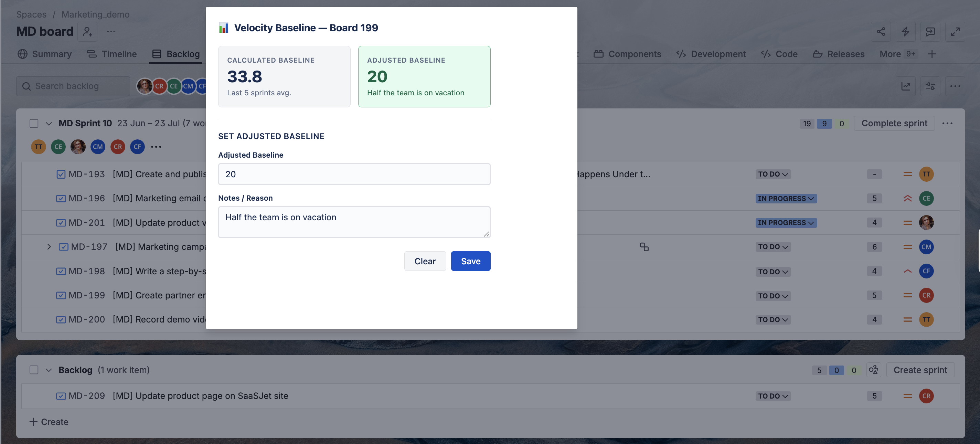980x444 pixels.
Task: Collapse the MD Sprint 10 section
Action: 49,124
